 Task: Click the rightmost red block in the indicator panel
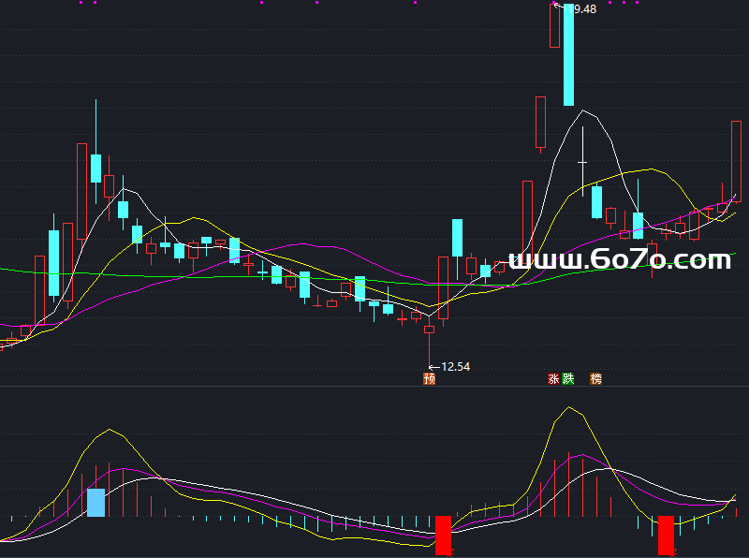666,534
